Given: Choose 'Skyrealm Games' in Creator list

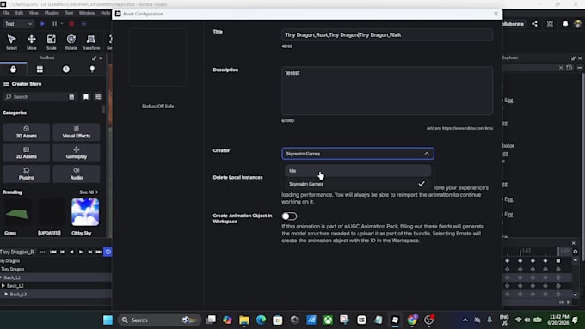Looking at the screenshot, I should tap(358, 184).
